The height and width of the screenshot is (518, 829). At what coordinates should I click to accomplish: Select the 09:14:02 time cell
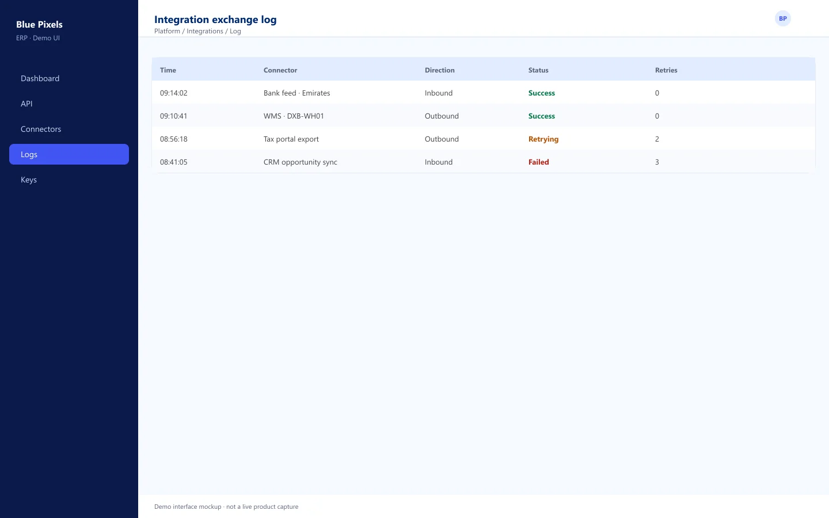click(x=174, y=93)
